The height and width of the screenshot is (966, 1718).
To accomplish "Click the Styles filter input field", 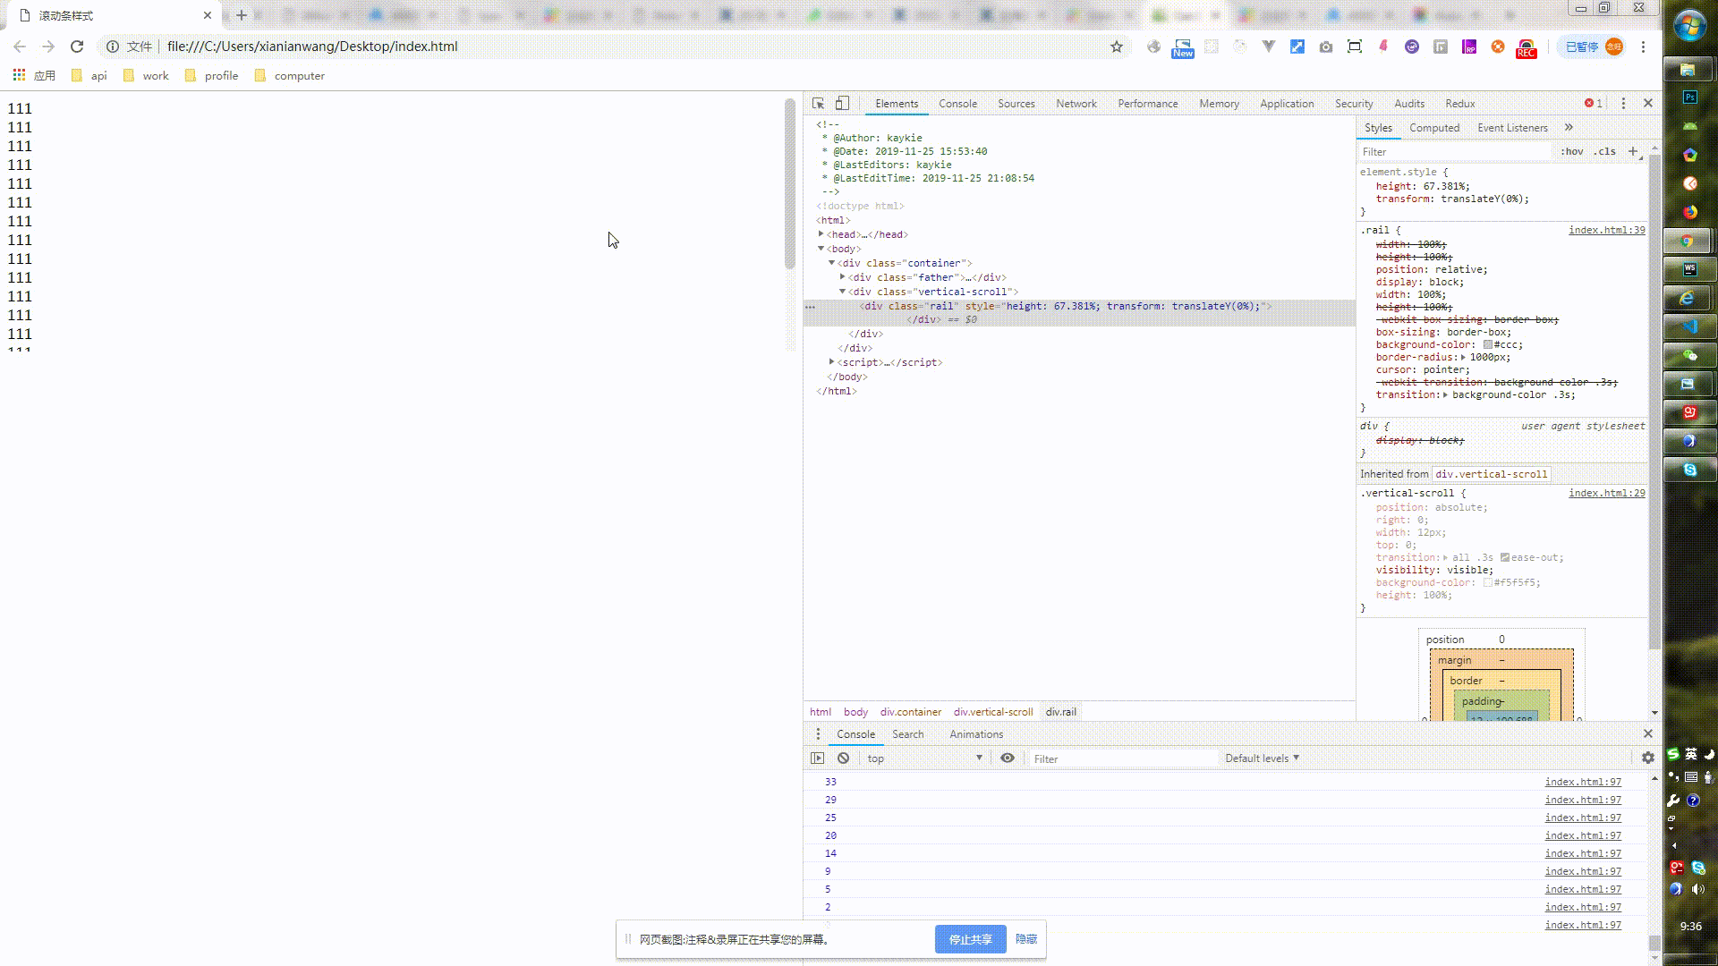I will [1454, 152].
